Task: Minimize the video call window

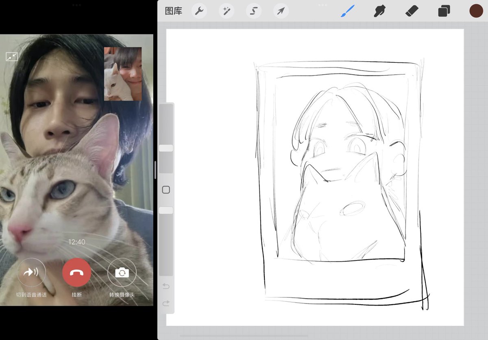Action: click(12, 57)
